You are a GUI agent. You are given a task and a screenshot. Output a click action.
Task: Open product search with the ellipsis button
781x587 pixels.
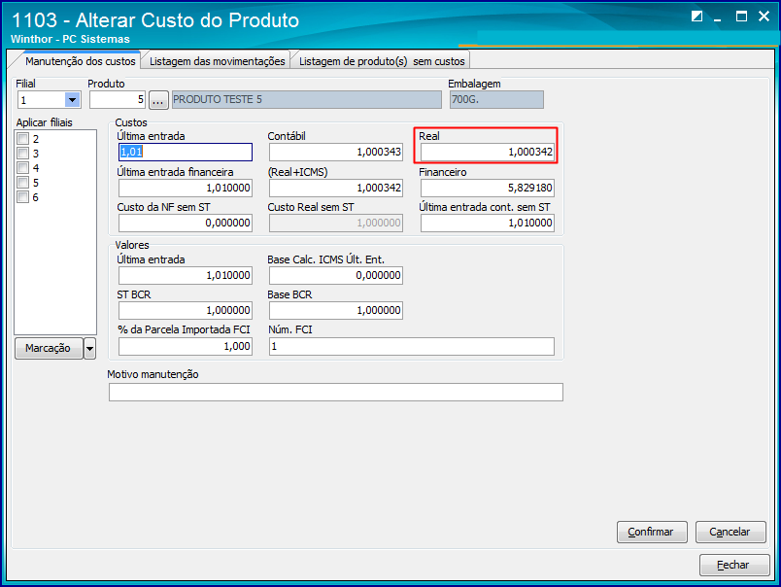coord(158,100)
